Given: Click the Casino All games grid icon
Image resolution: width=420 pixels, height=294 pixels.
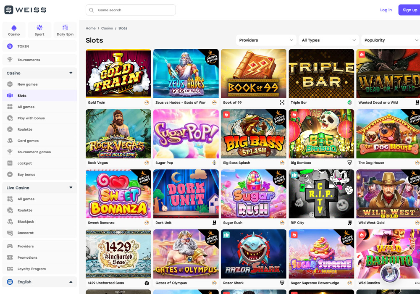Looking at the screenshot, I should coord(10,107).
